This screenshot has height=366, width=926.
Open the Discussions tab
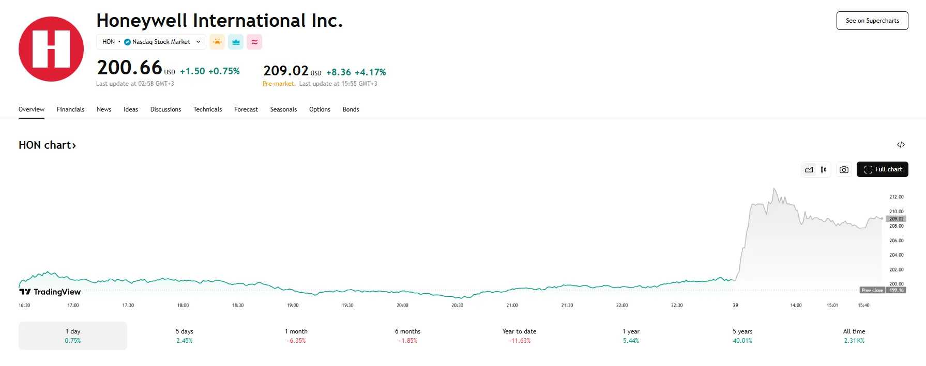[165, 109]
